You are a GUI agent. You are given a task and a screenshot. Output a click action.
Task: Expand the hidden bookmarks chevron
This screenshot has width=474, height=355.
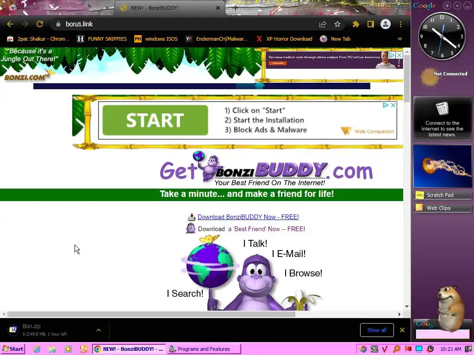[399, 39]
